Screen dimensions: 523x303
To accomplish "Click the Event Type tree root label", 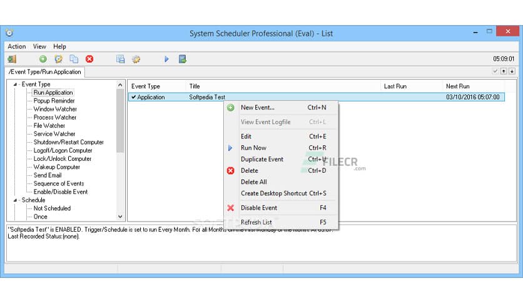I will pyautogui.click(x=36, y=85).
